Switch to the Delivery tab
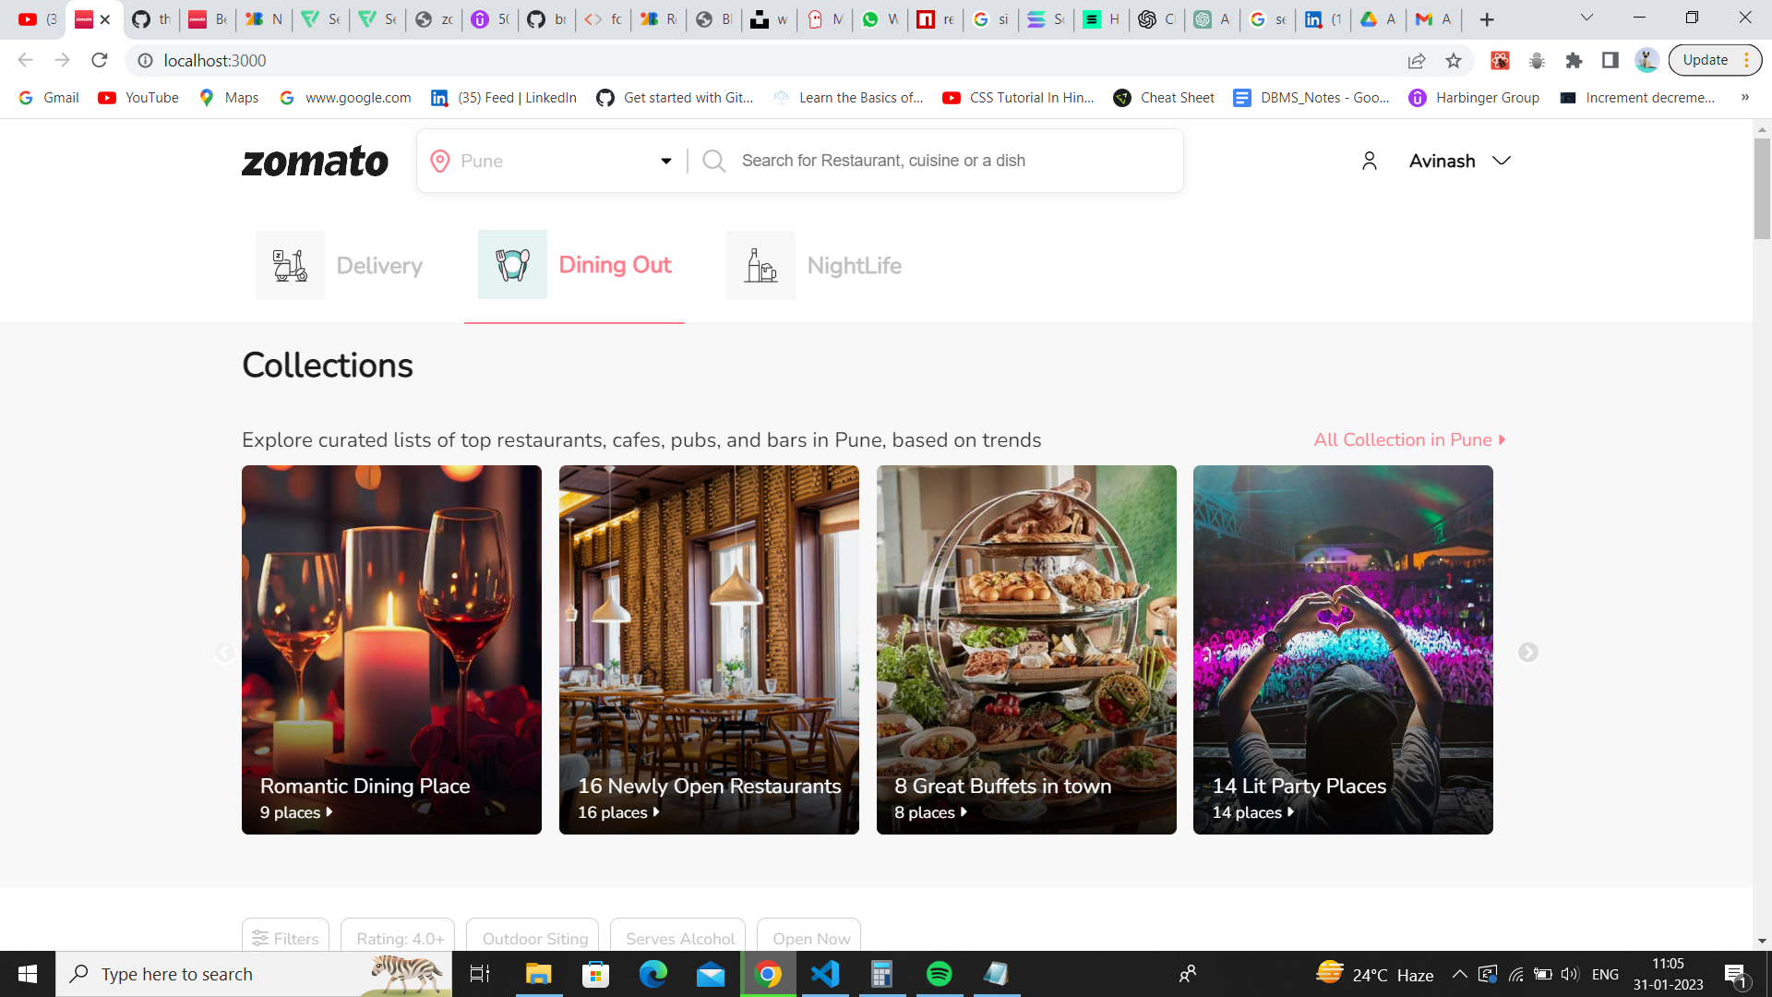The width and height of the screenshot is (1772, 997). [x=378, y=266]
